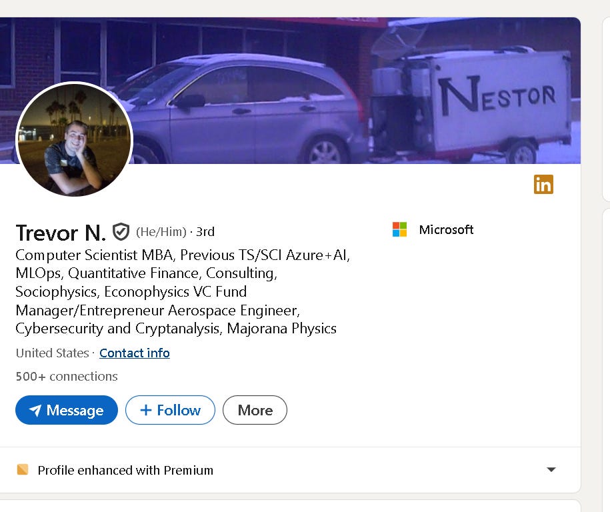Viewport: 610px width, 512px height.
Task: Send a message using the Message button
Action: coord(67,410)
